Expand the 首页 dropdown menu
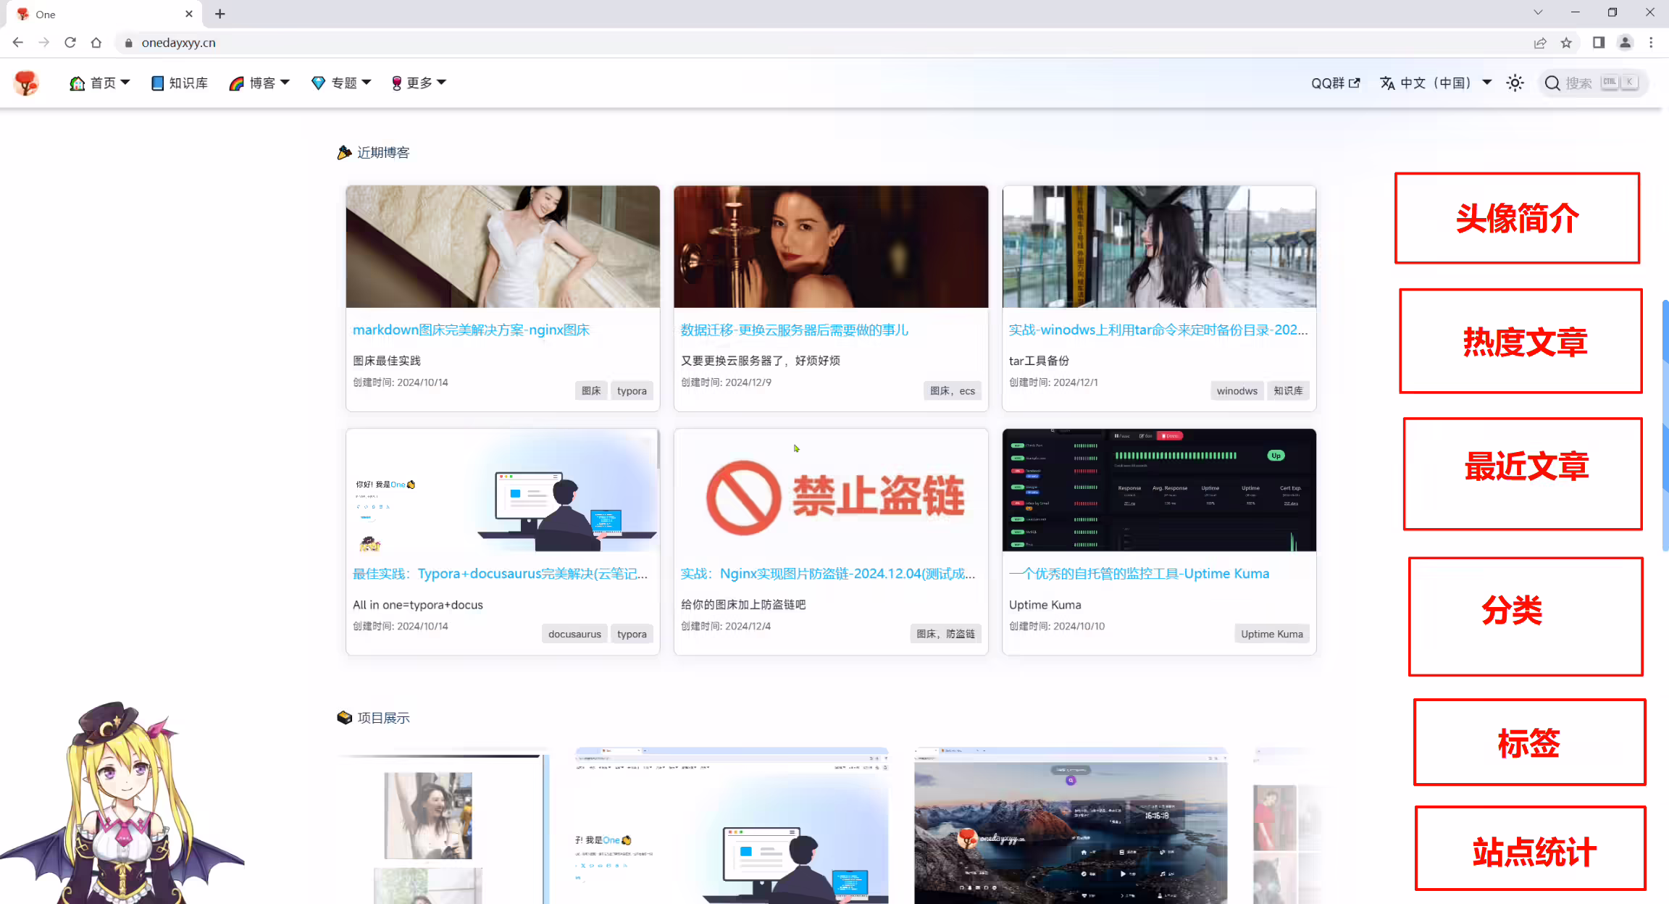 point(100,83)
